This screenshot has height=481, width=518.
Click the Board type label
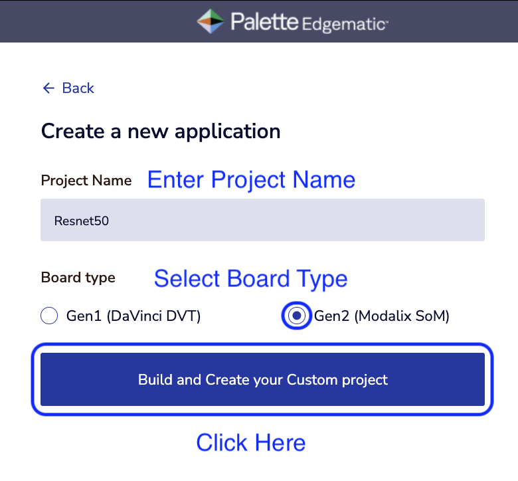tap(78, 278)
